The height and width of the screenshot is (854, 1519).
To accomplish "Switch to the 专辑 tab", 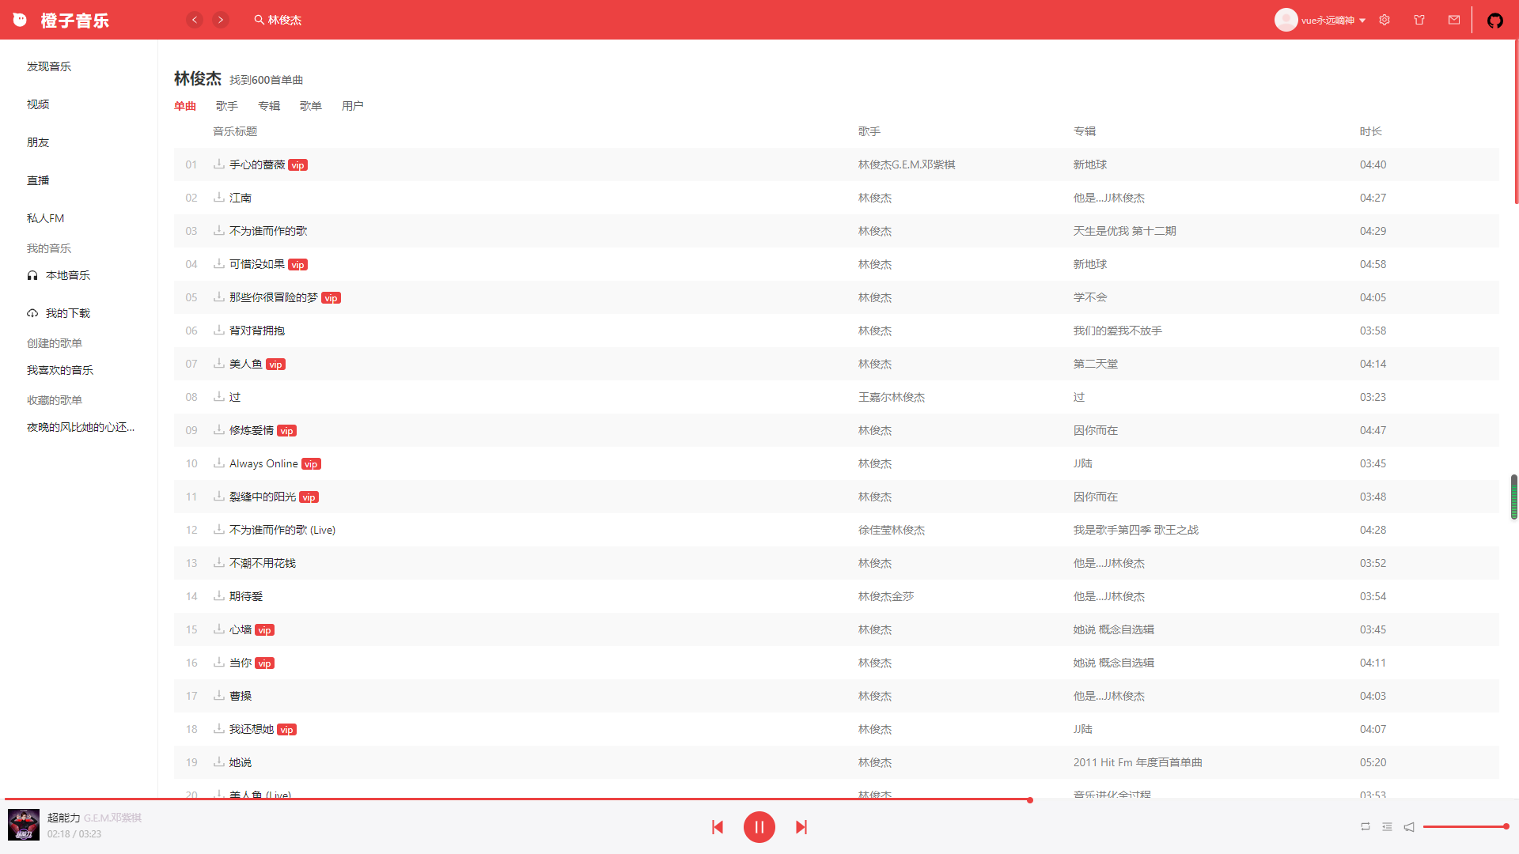I will [269, 106].
